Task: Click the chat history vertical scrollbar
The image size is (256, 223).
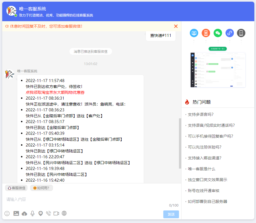Action: click(180, 143)
